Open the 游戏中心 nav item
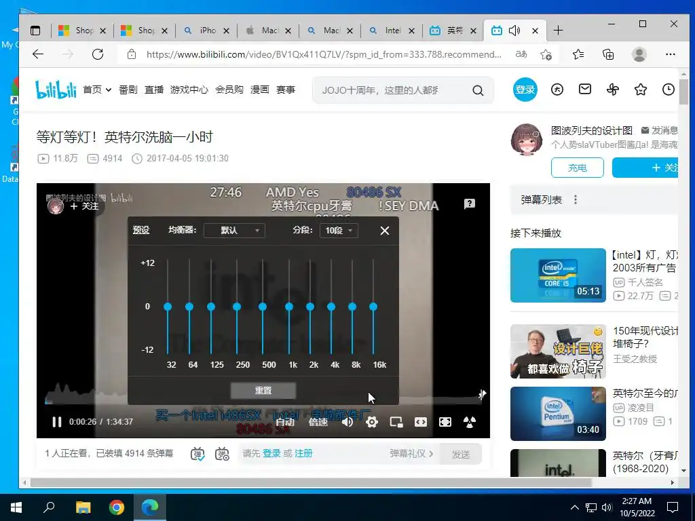 (x=189, y=90)
